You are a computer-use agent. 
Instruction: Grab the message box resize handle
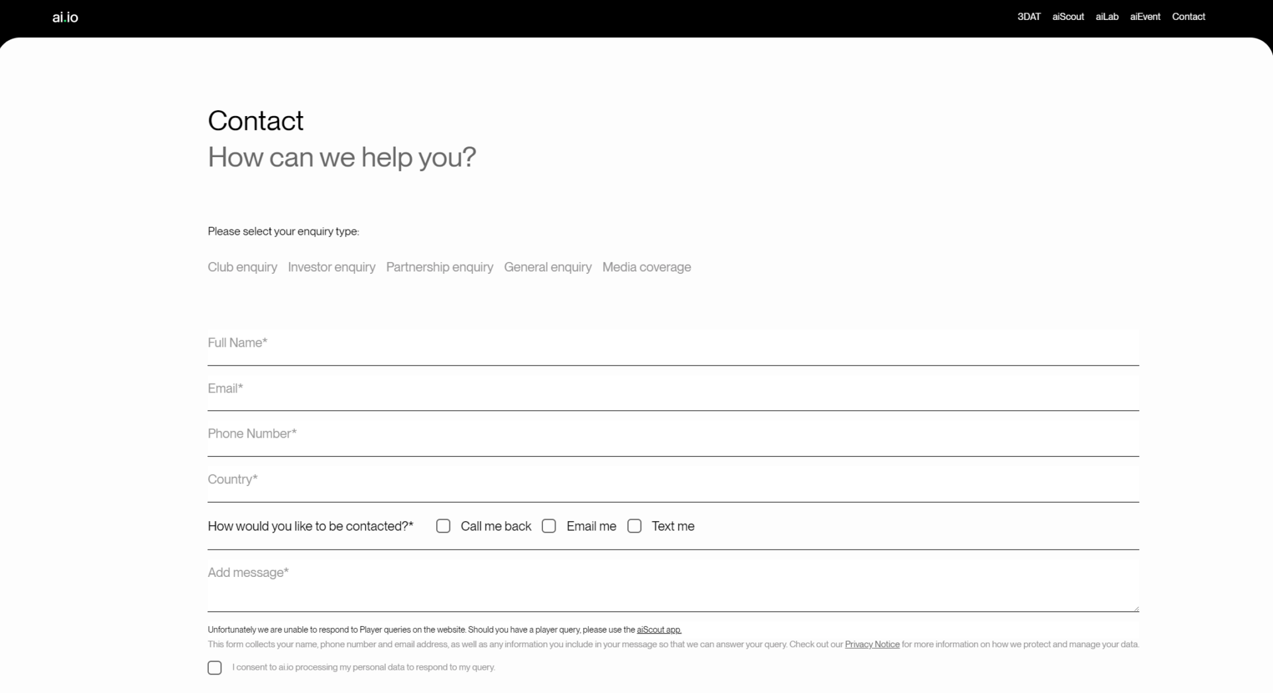(x=1136, y=608)
